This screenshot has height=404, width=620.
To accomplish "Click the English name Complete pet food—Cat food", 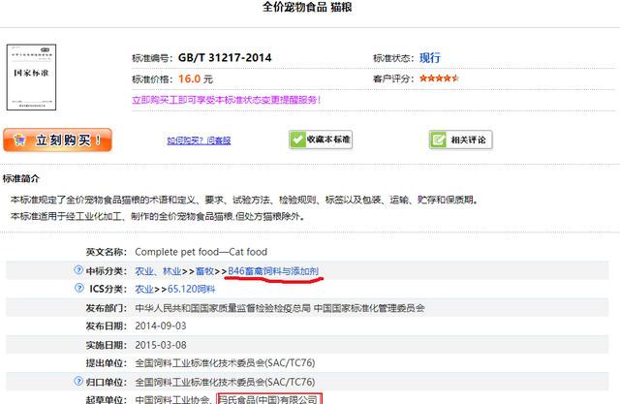I will point(201,252).
